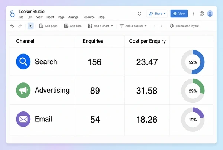Click the purple Email envelope icon
The image size is (223, 150).
click(23, 119)
